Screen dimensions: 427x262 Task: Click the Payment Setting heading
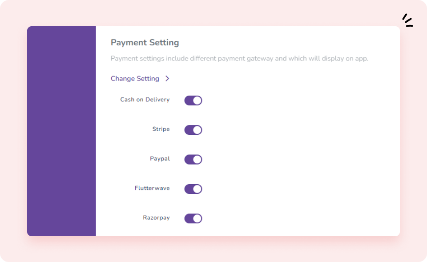(x=145, y=43)
